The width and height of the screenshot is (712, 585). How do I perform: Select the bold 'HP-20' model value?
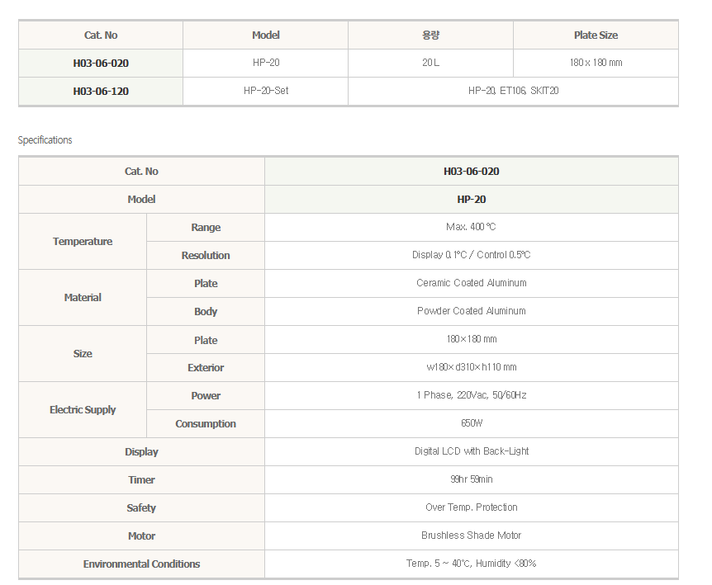472,200
